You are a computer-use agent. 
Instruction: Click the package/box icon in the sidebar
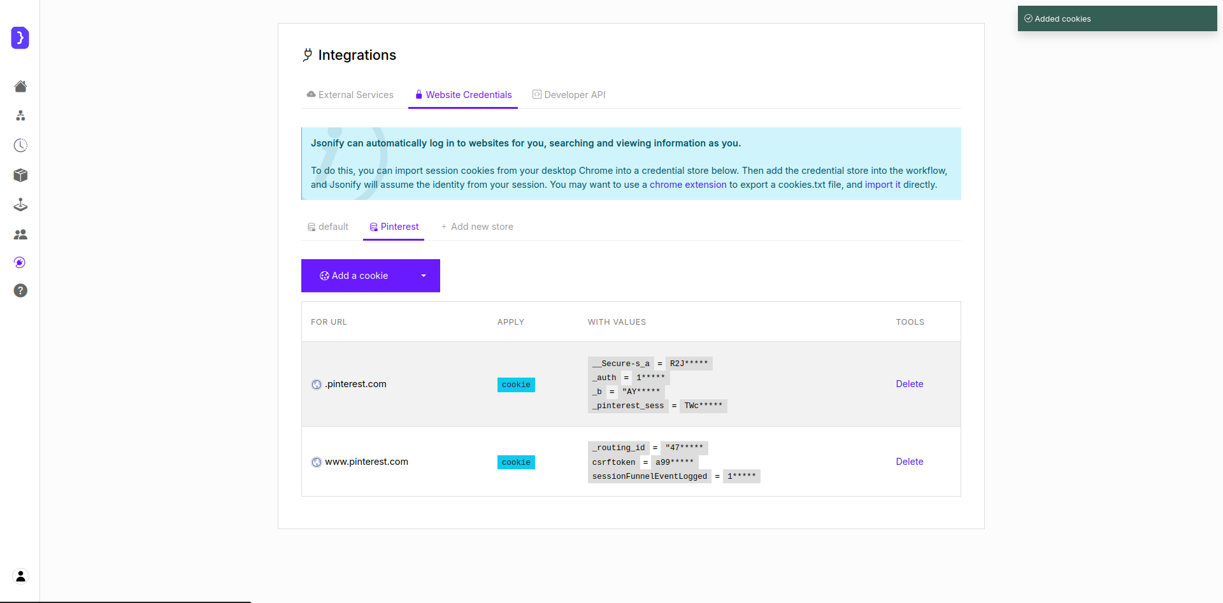coord(20,175)
